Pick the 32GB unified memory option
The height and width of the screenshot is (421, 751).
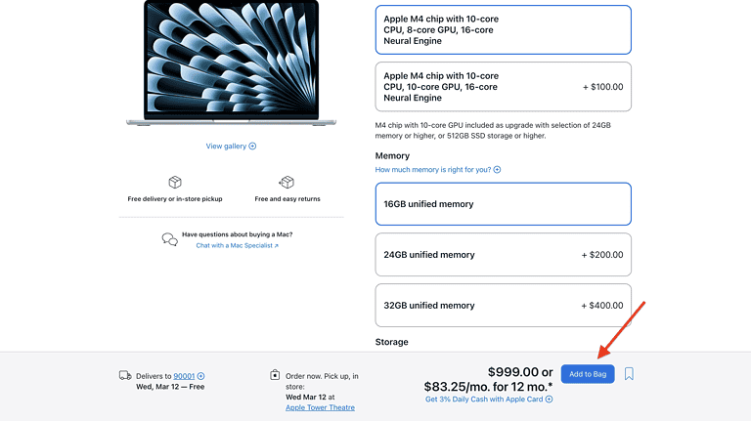[503, 306]
